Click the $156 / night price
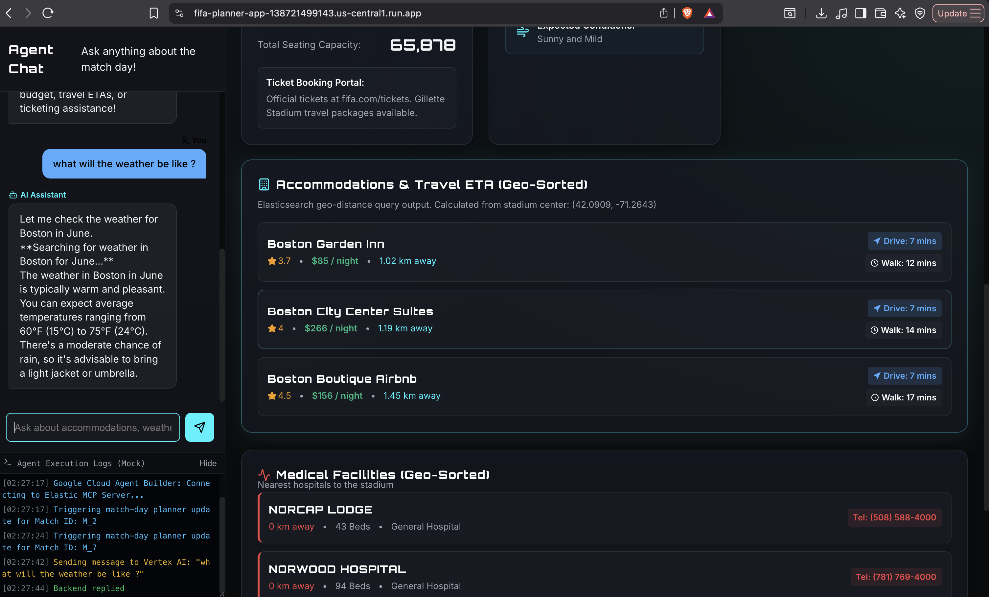This screenshot has height=597, width=989. [337, 396]
